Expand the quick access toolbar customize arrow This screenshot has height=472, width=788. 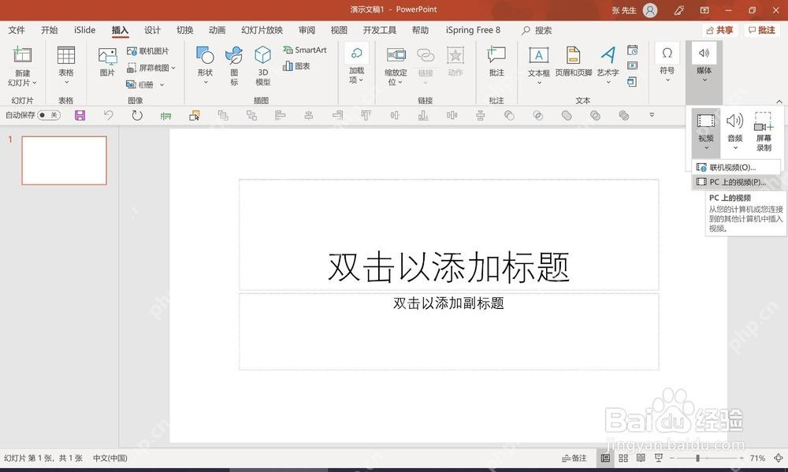652,115
